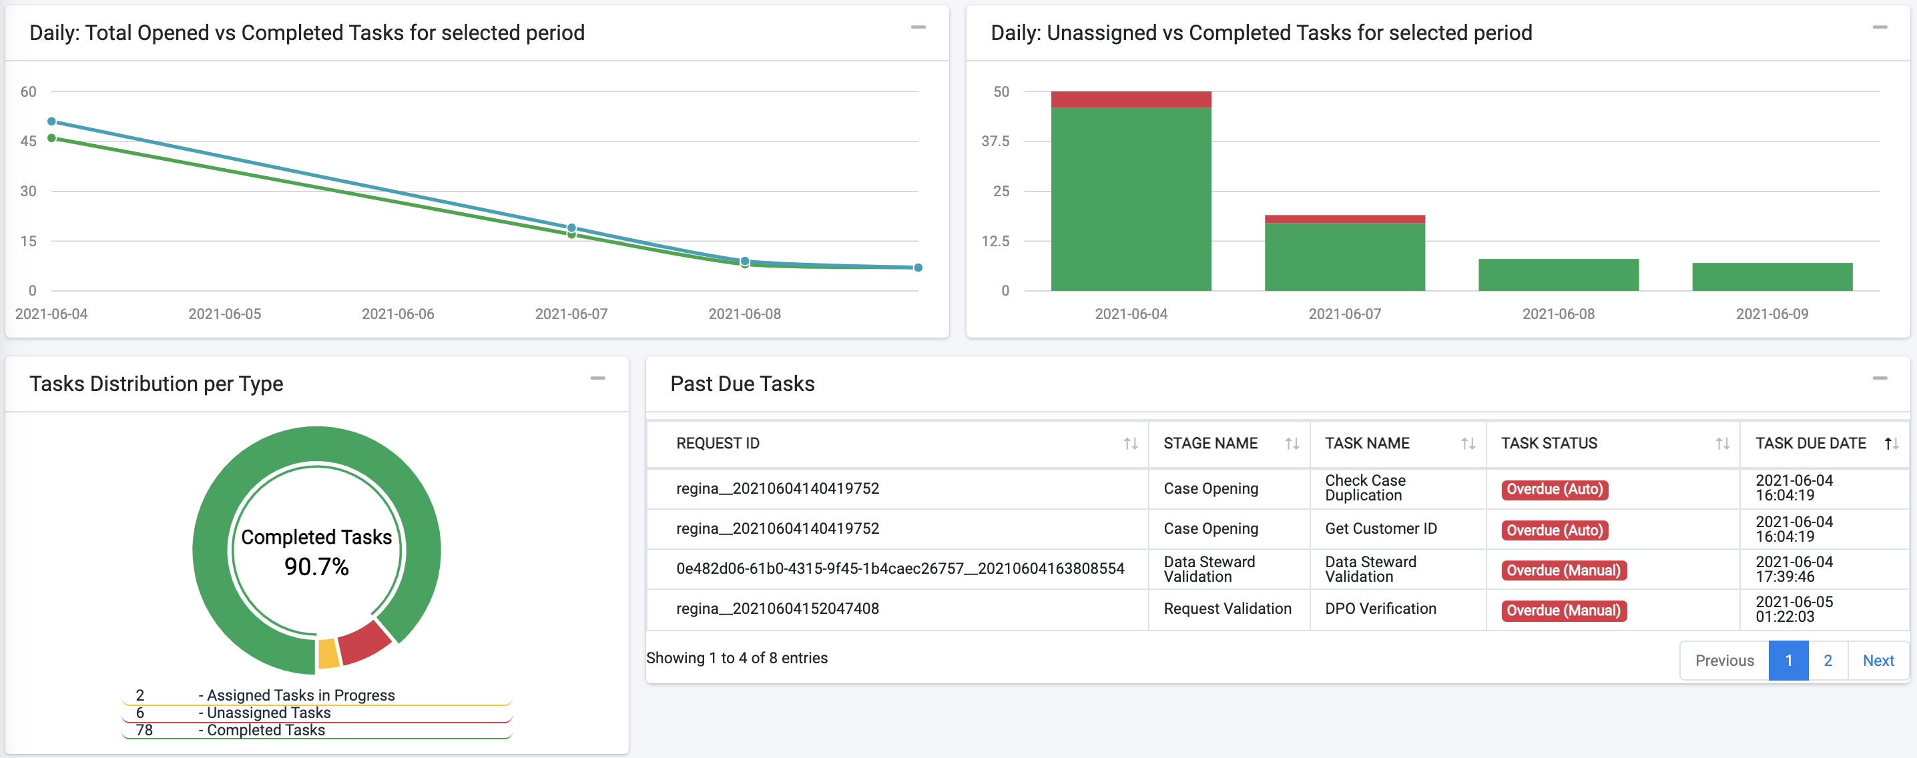This screenshot has width=1917, height=758.
Task: Sort table by Task Name column arrows
Action: point(1468,444)
